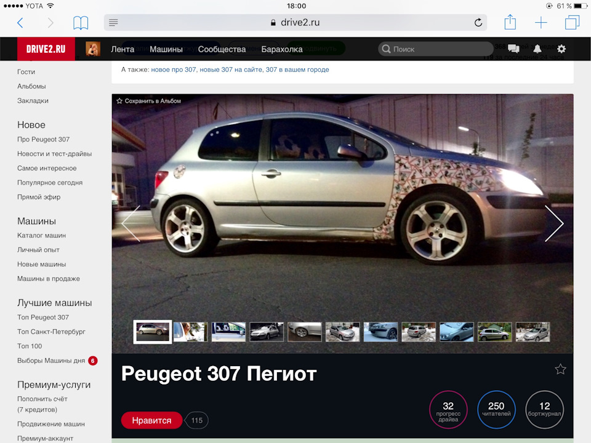Open Каталог машин link
The height and width of the screenshot is (443, 591).
41,236
